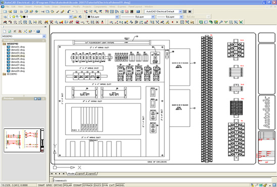Toggle SNAP mode in status bar
This screenshot has height=187, width=277.
(x=41, y=185)
